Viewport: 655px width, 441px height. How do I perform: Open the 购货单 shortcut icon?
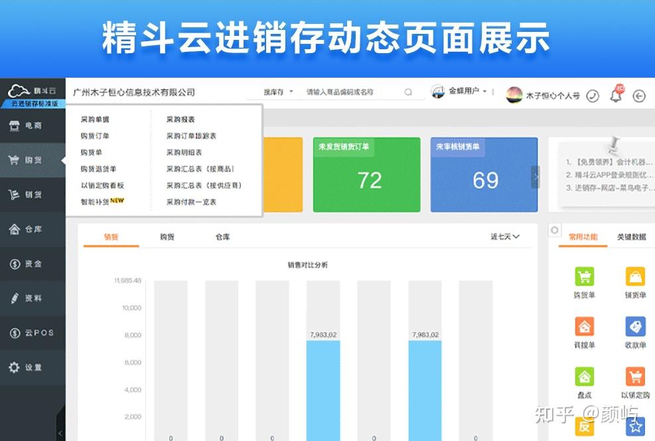(585, 276)
